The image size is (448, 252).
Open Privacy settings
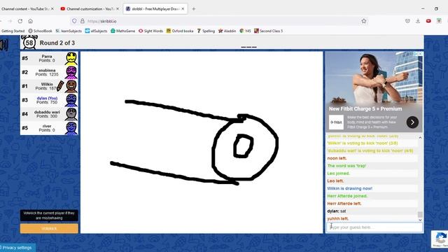click(17, 248)
